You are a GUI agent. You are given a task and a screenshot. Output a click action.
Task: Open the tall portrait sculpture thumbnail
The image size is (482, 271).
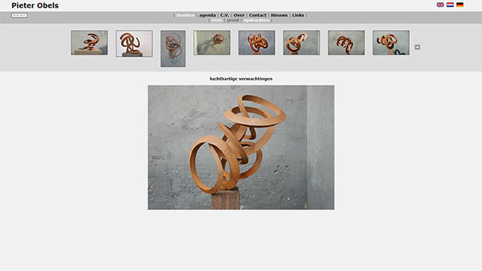pyautogui.click(x=173, y=49)
